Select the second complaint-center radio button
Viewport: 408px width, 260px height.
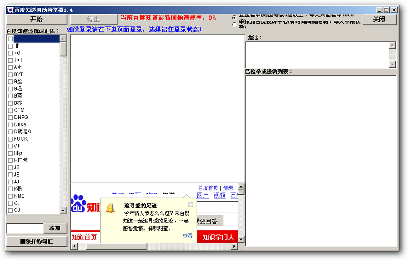[234, 25]
